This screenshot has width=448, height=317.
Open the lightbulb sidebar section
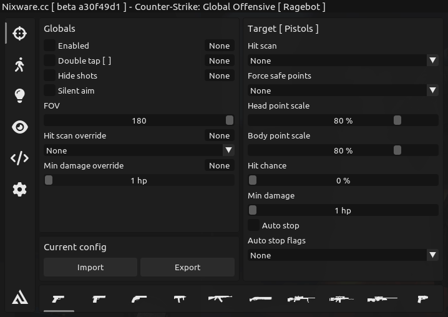point(19,95)
